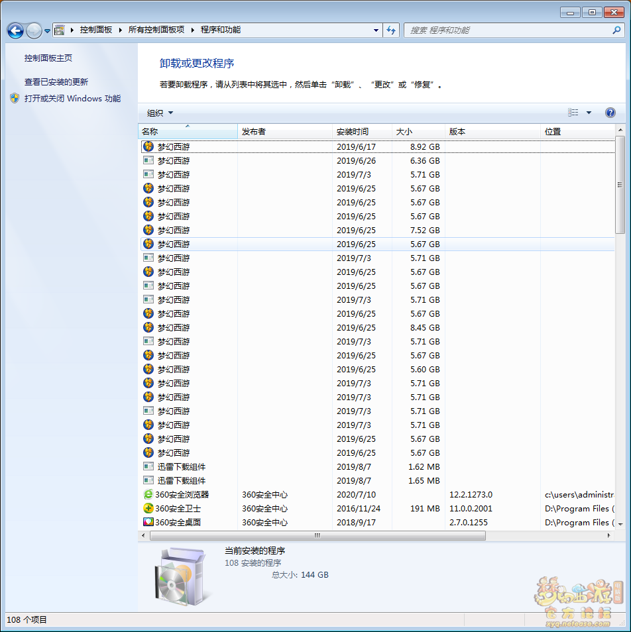Click the horizontal scrollbar left arrow
This screenshot has height=632, width=631.
pos(144,535)
